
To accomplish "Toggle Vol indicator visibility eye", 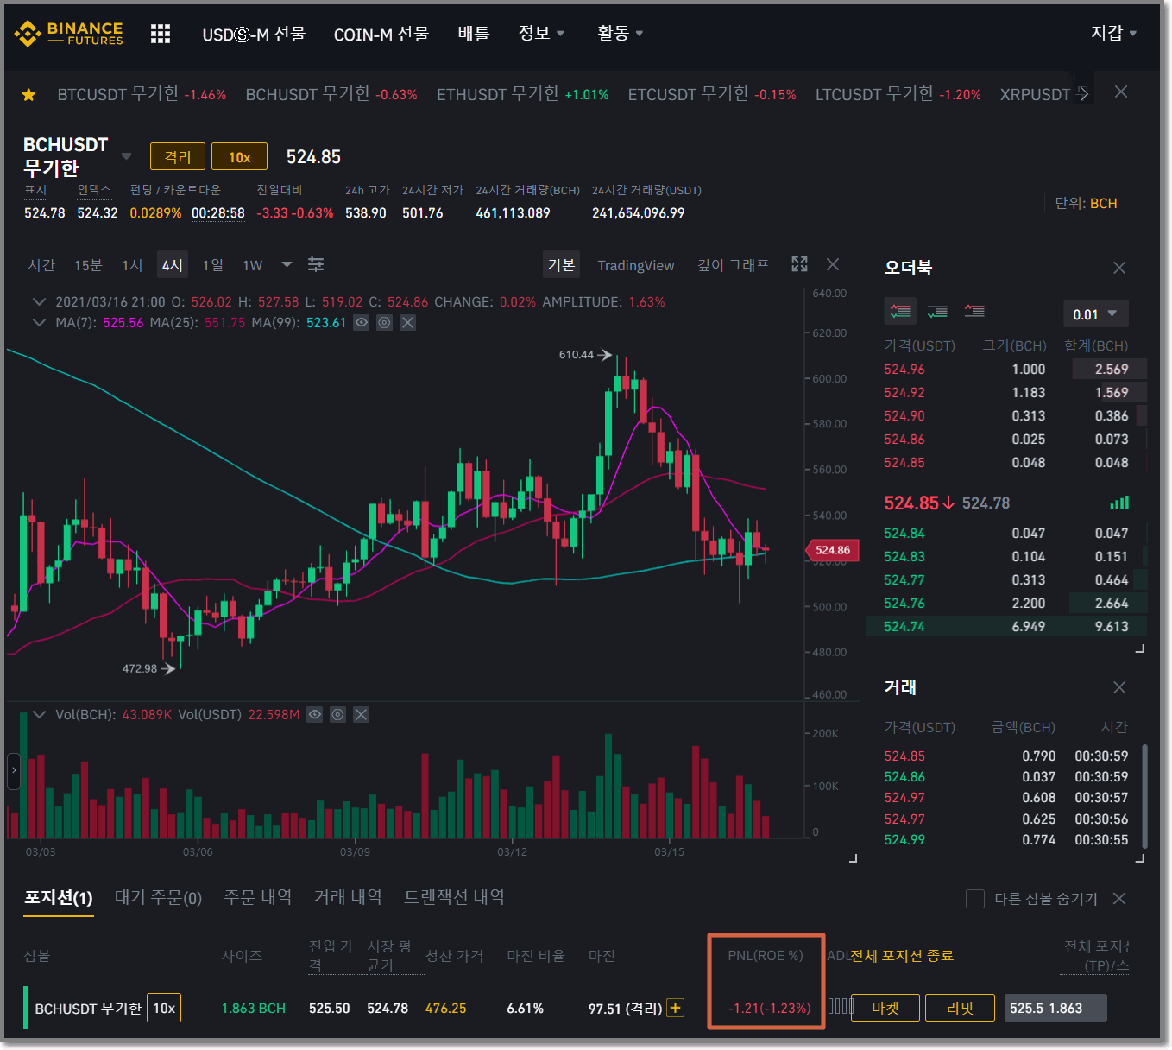I will [315, 714].
